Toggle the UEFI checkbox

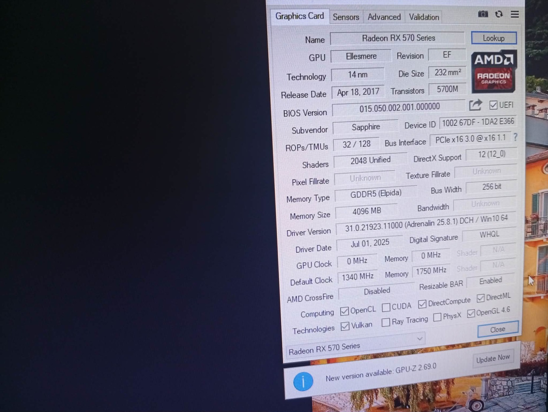[x=493, y=105]
